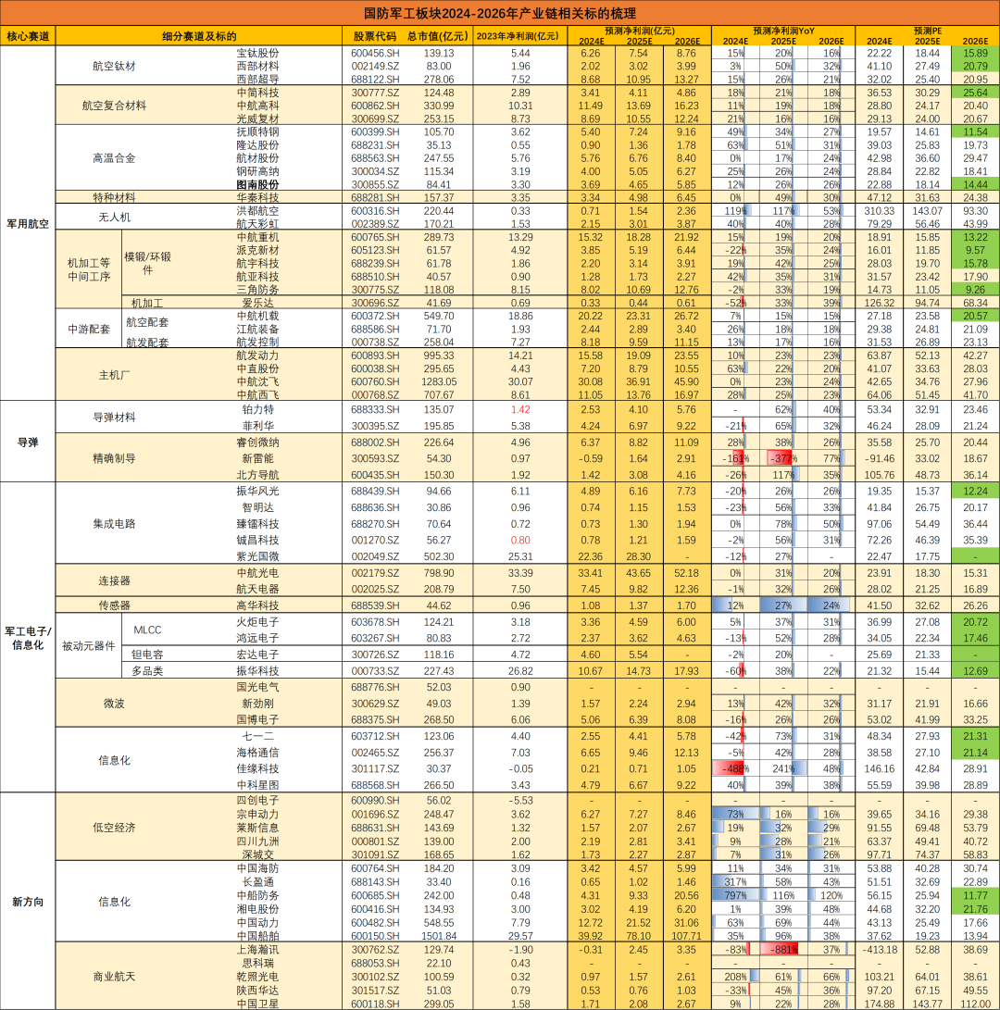Click the market cap value 1283.05
This screenshot has width=1000, height=1010.
click(x=439, y=381)
